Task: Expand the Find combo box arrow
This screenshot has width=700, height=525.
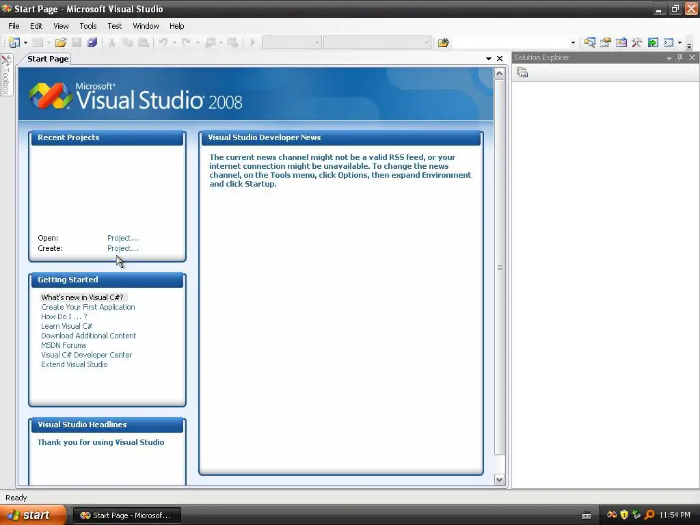Action: click(573, 42)
